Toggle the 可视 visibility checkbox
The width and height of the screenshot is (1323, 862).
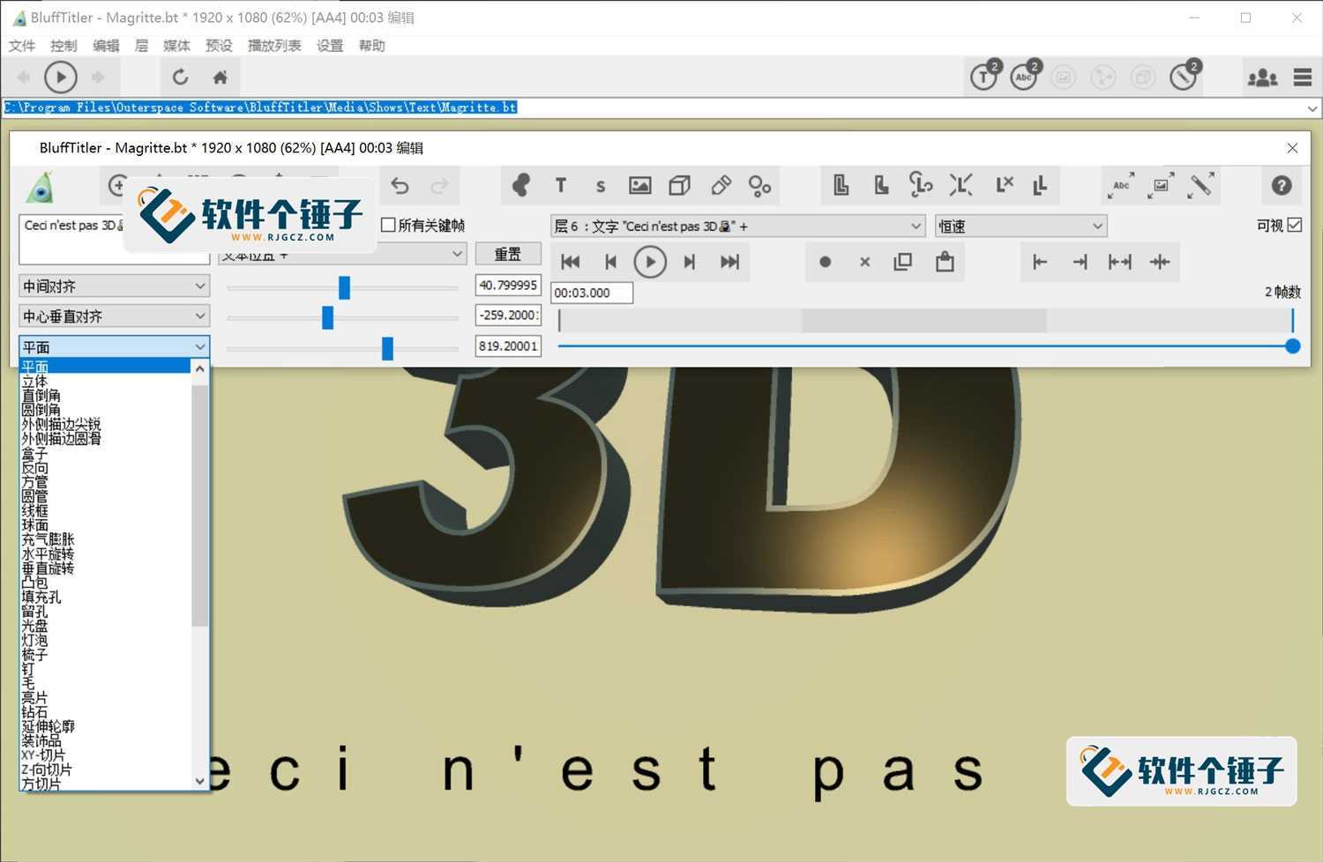(1295, 225)
